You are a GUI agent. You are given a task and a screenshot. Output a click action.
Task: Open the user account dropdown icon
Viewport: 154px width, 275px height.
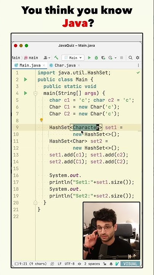point(47,58)
